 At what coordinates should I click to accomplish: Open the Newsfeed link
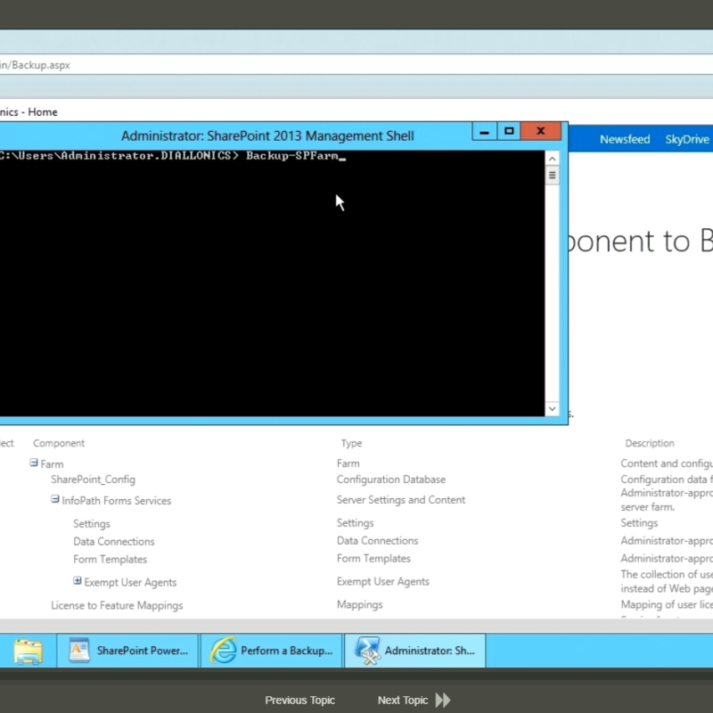(x=625, y=139)
